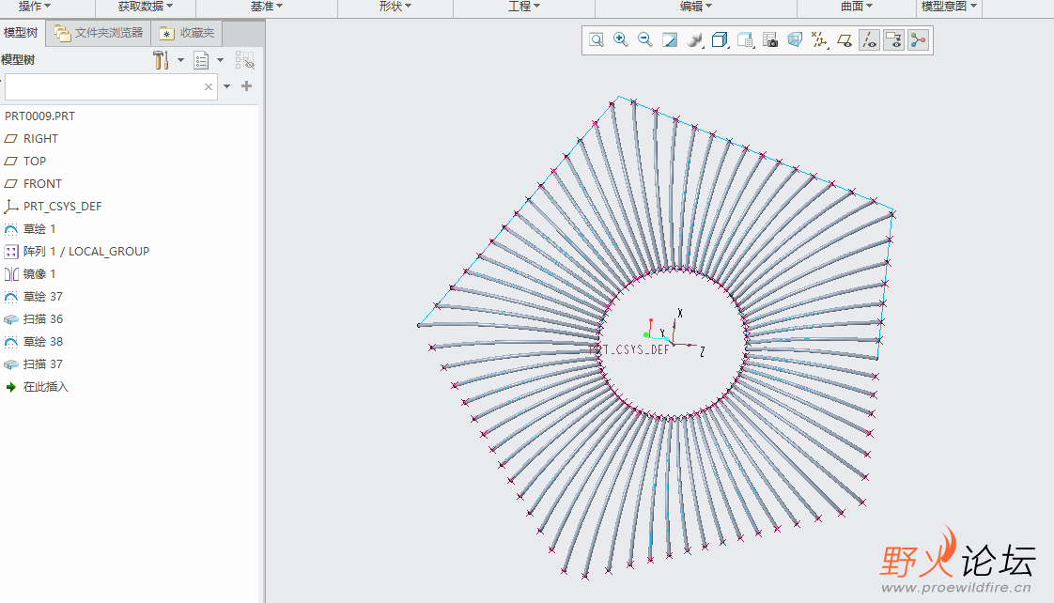
Task: Select 阵列 1 / LOCAL_GROUP in model tree
Action: tap(85, 252)
